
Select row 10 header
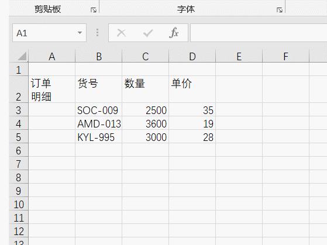19,203
